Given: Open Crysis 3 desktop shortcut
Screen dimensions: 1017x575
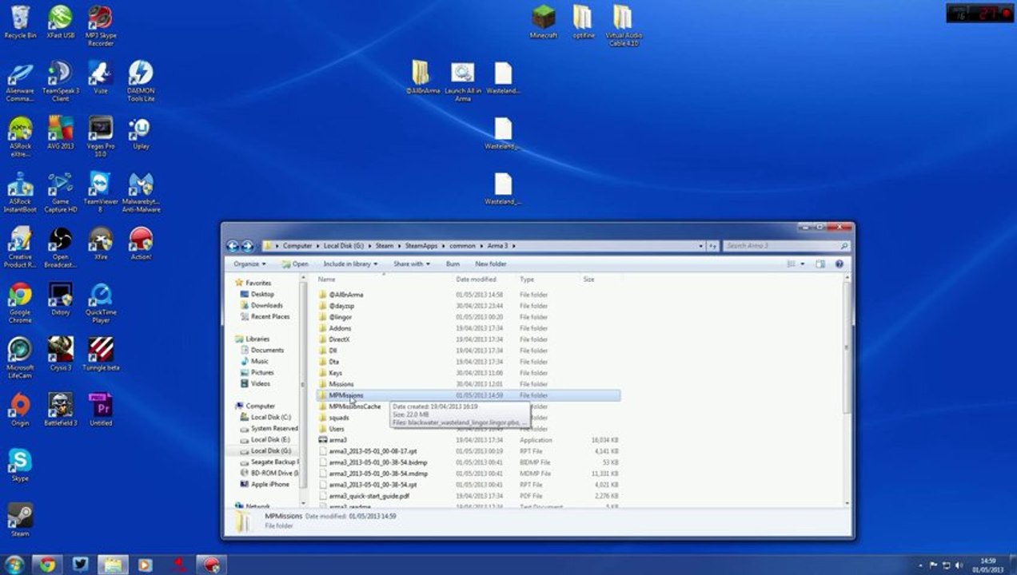Looking at the screenshot, I should click(60, 355).
